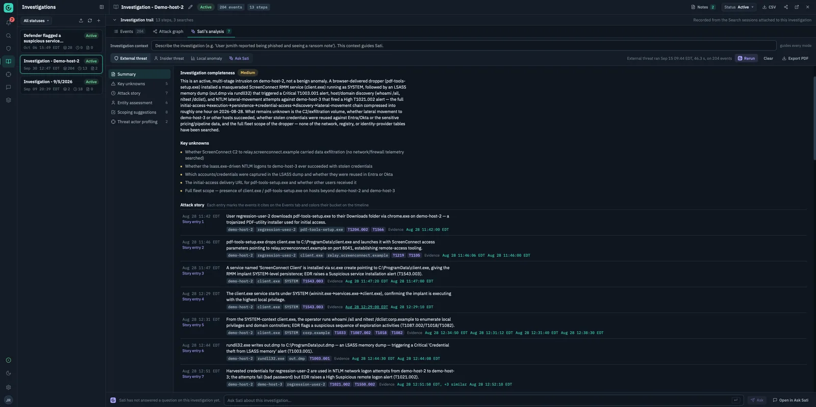Refresh the investigations list
This screenshot has height=407, width=816.
pos(90,20)
